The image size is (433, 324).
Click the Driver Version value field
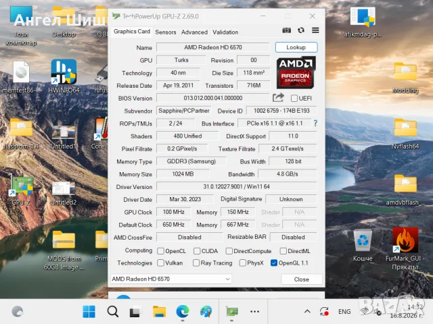236,186
